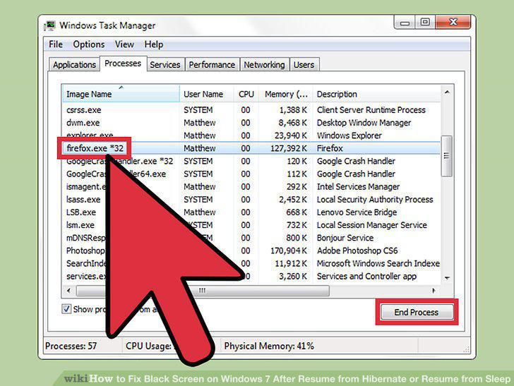514x386 pixels.
Task: Sort by Description column header
Action: click(x=376, y=94)
